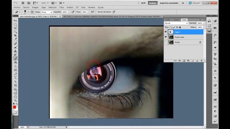Add a layer mask
The image size is (230, 129).
[184, 61]
